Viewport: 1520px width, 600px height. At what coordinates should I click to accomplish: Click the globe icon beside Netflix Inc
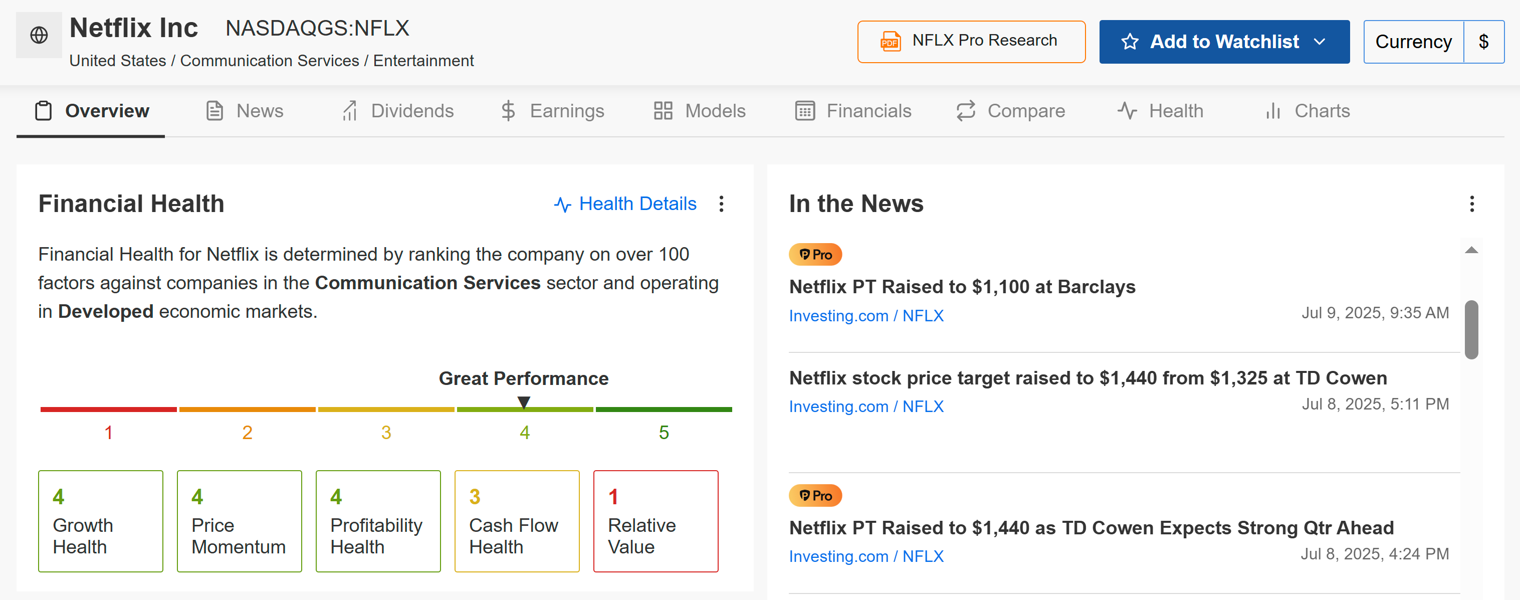39,35
